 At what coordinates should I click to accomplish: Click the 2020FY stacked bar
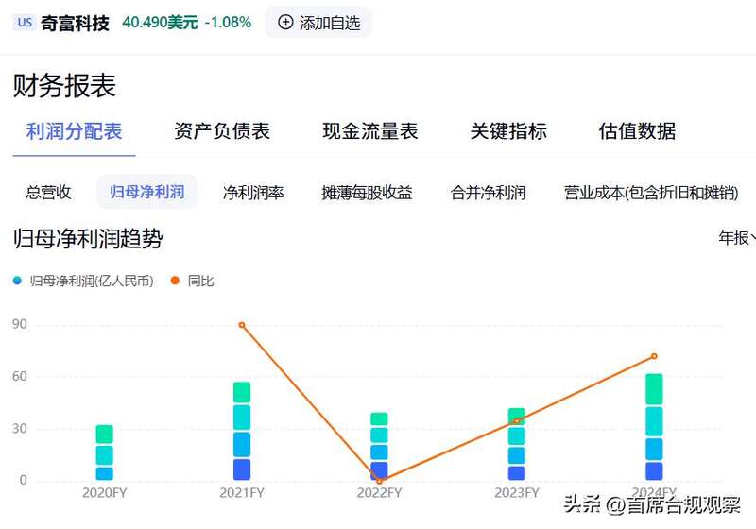click(104, 453)
